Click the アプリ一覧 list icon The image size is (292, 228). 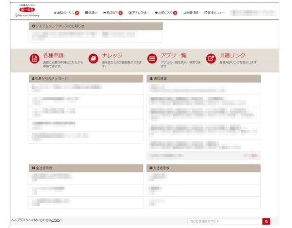point(152,58)
